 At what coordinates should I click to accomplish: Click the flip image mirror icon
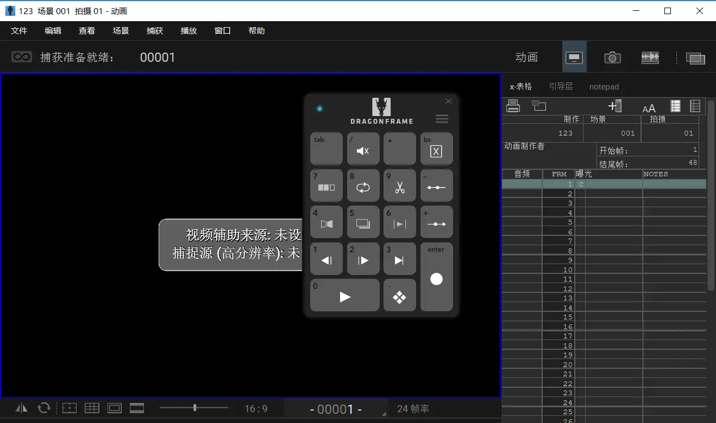point(22,408)
